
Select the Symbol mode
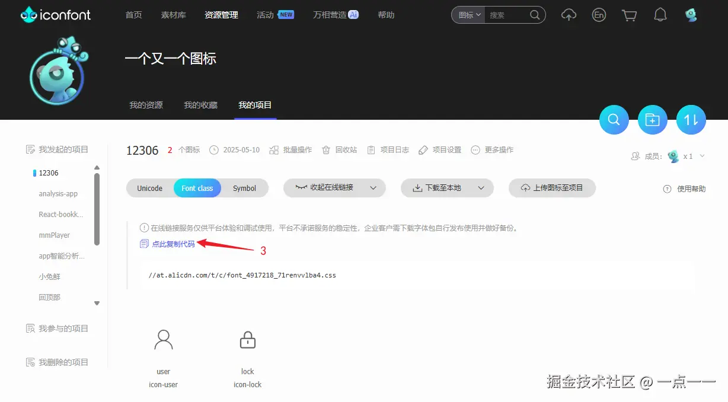pos(244,188)
